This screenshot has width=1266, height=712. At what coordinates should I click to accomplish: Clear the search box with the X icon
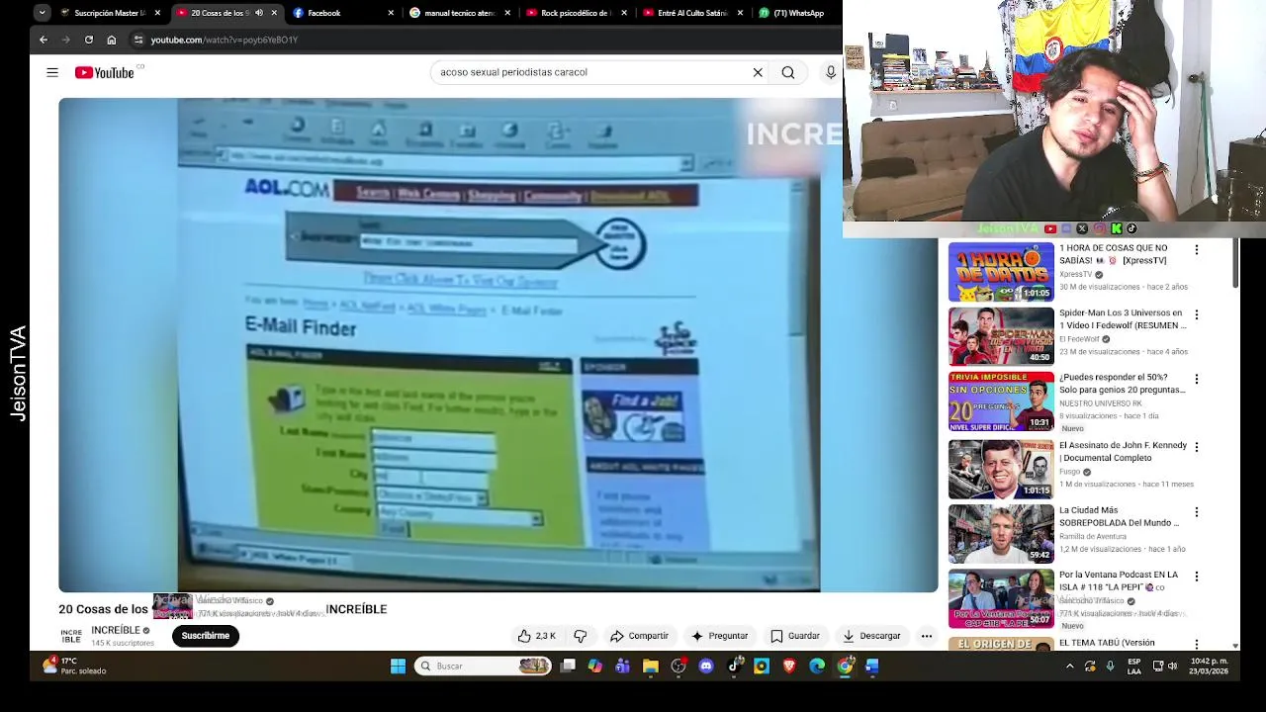[x=758, y=72]
